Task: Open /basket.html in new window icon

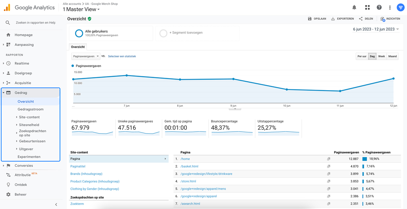Action: (x=329, y=166)
